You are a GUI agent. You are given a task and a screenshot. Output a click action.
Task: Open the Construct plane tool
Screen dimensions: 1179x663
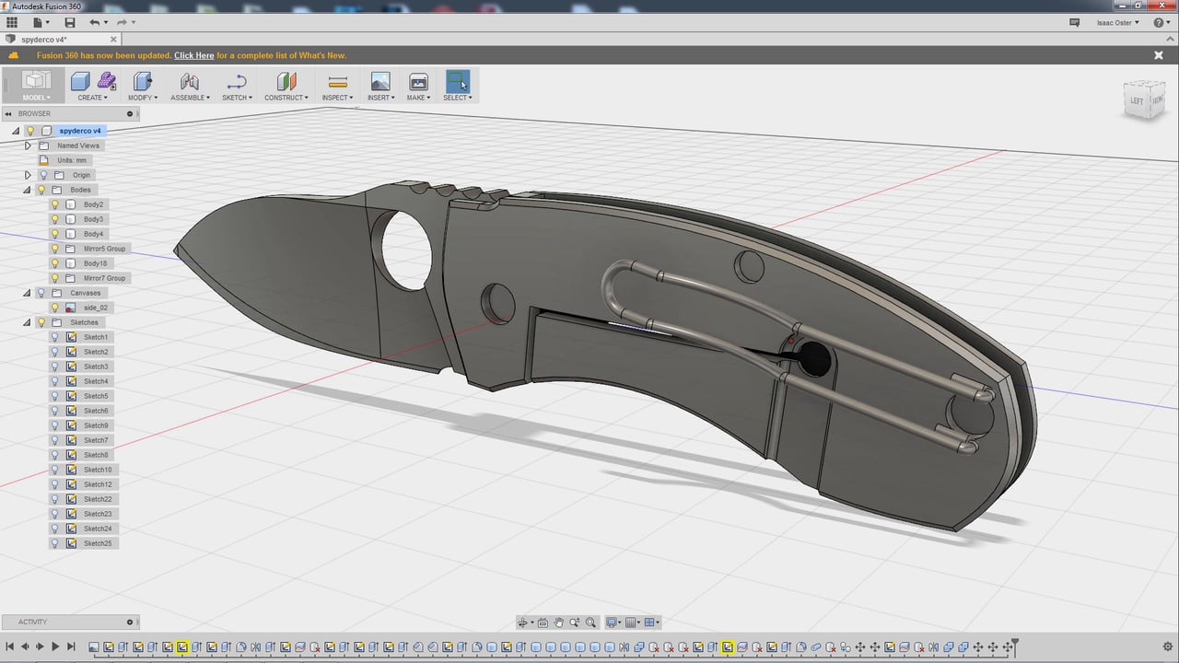(286, 82)
